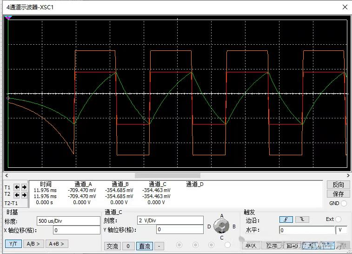The width and height of the screenshot is (352, 254).
Task: Click T2-T1 value 0.000 s
Action: tap(45, 202)
